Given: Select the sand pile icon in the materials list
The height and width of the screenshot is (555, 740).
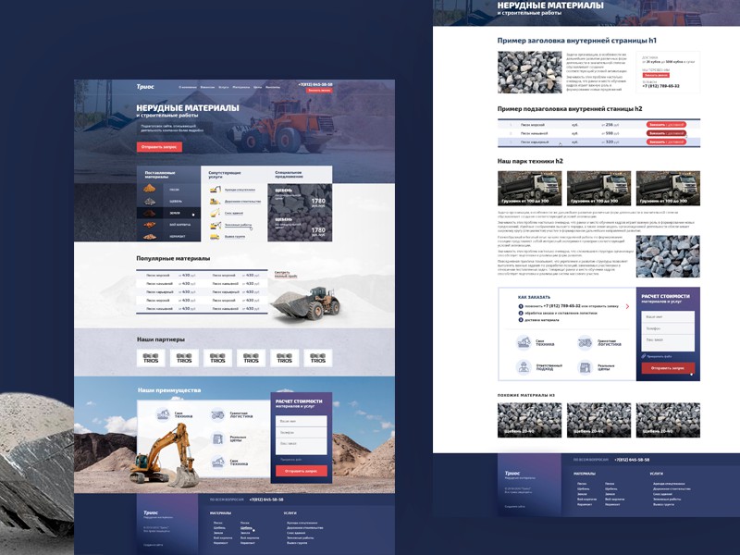Looking at the screenshot, I should [149, 189].
